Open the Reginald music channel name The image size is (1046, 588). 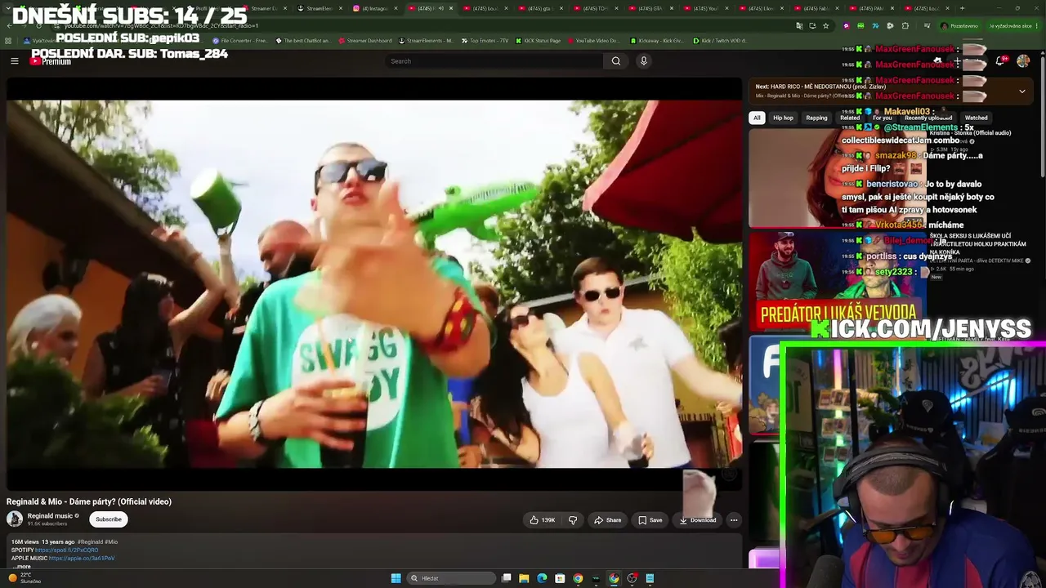pyautogui.click(x=50, y=516)
